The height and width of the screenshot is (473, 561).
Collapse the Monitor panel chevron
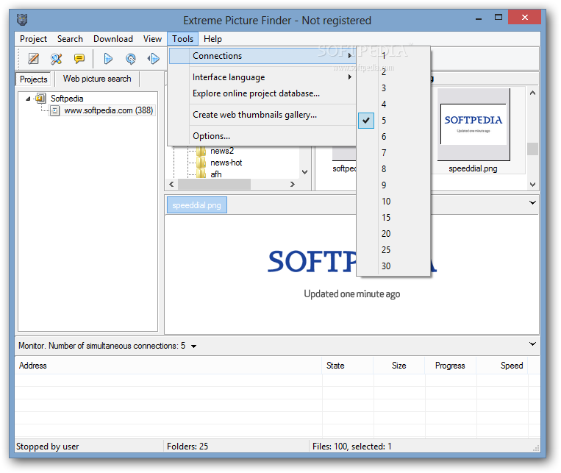[x=532, y=344]
